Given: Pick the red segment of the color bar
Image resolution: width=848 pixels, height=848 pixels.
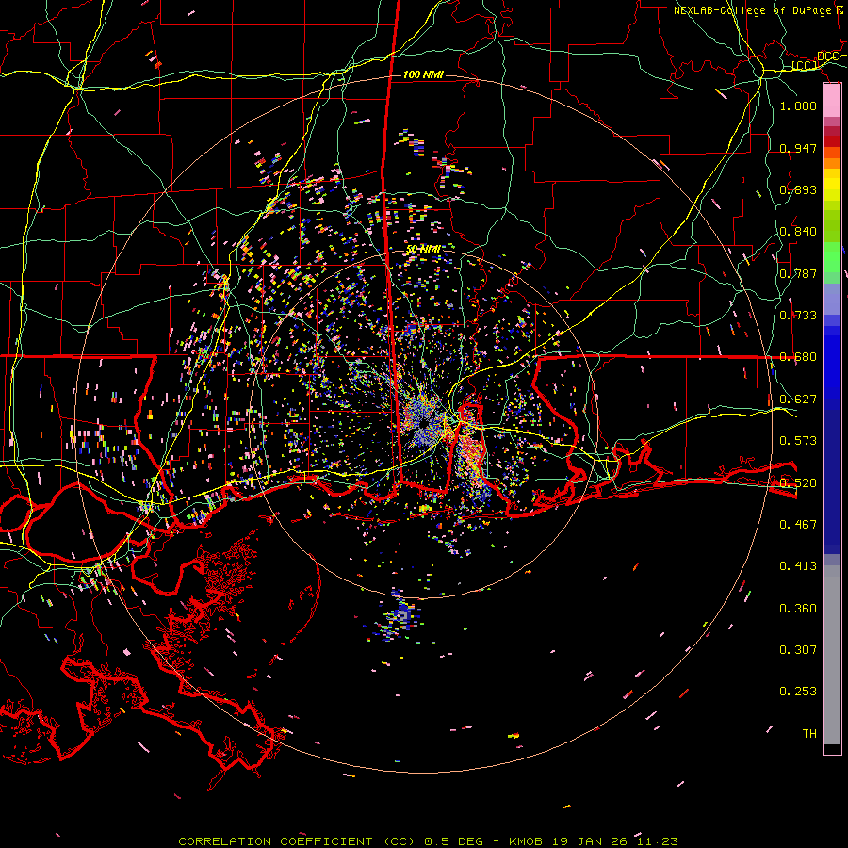Looking at the screenshot, I should (x=832, y=141).
